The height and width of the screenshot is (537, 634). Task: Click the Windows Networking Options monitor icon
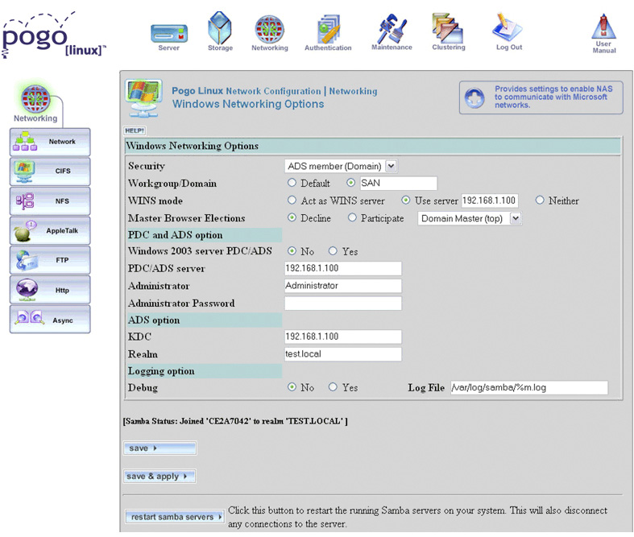pos(144,97)
